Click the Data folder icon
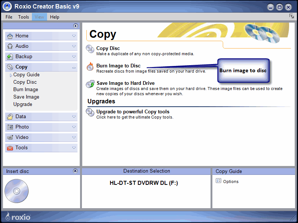This screenshot has width=298, height=223. point(10,117)
